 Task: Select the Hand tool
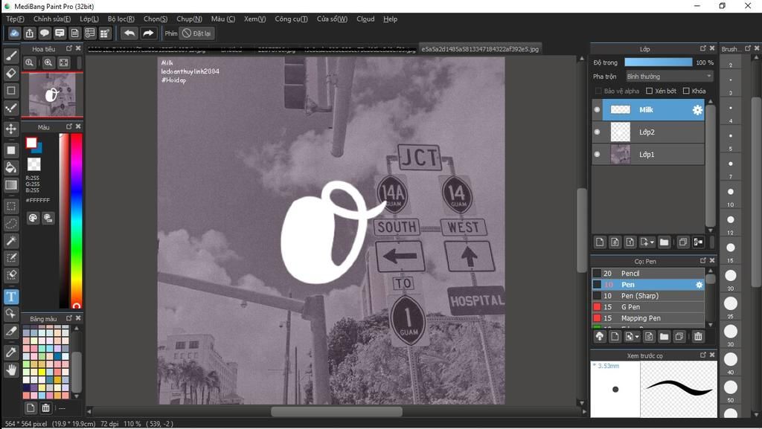(11, 370)
